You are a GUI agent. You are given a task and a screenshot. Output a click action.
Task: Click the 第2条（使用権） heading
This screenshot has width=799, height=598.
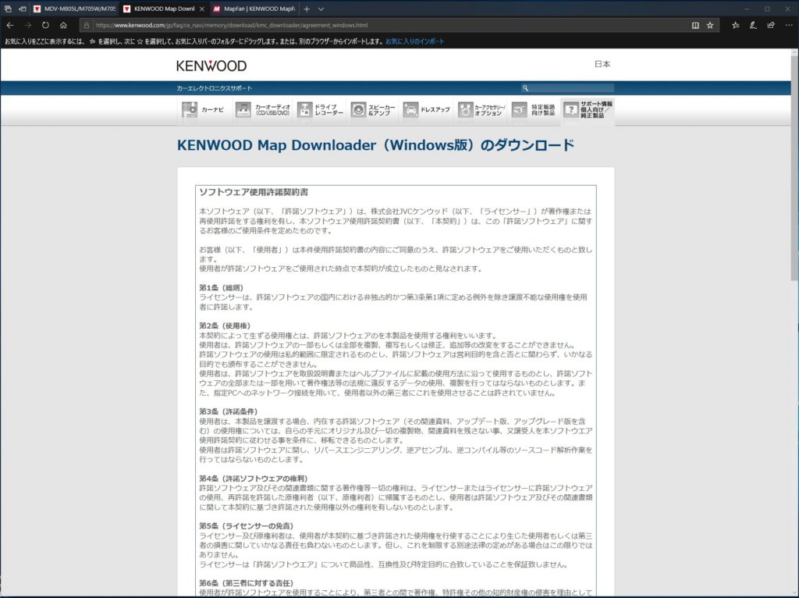pos(225,326)
